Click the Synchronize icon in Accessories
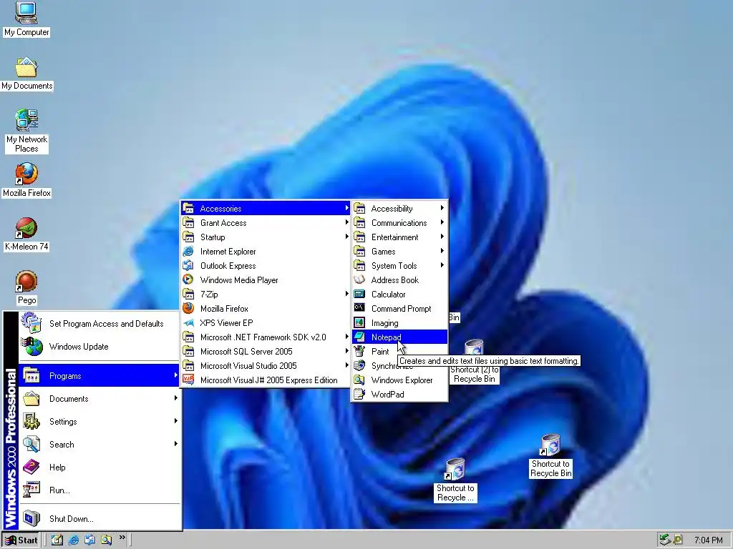Viewport: 733px width, 549px height. coord(359,365)
